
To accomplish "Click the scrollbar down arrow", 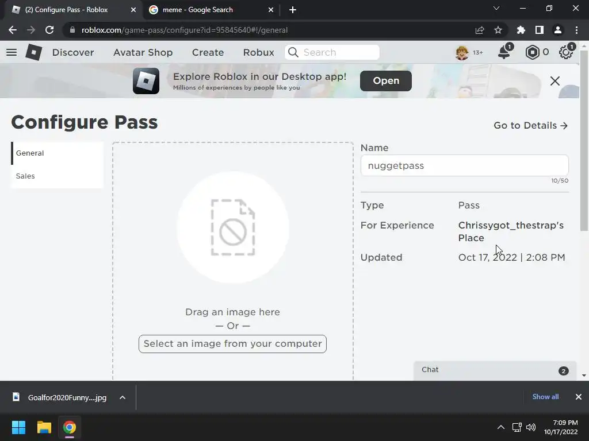I will [x=584, y=376].
